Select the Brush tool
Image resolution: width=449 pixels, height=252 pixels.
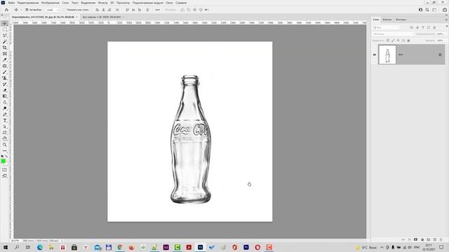(5, 72)
